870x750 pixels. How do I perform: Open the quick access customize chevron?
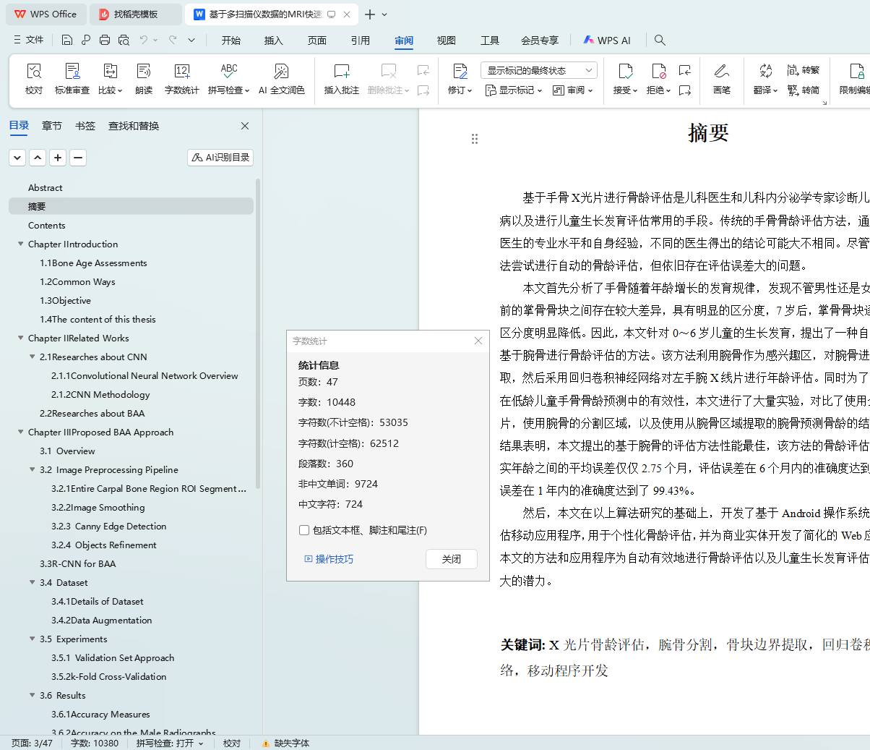click(191, 40)
